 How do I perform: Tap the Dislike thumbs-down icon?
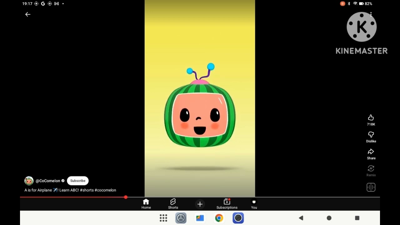point(371,135)
